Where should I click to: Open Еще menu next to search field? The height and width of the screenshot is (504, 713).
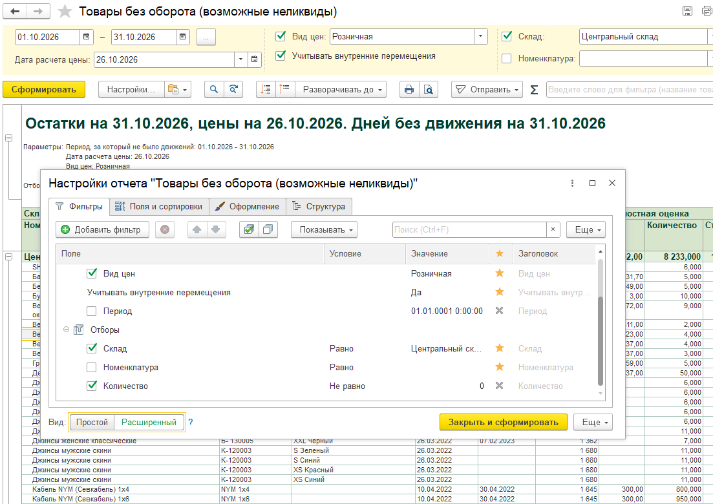tap(586, 230)
